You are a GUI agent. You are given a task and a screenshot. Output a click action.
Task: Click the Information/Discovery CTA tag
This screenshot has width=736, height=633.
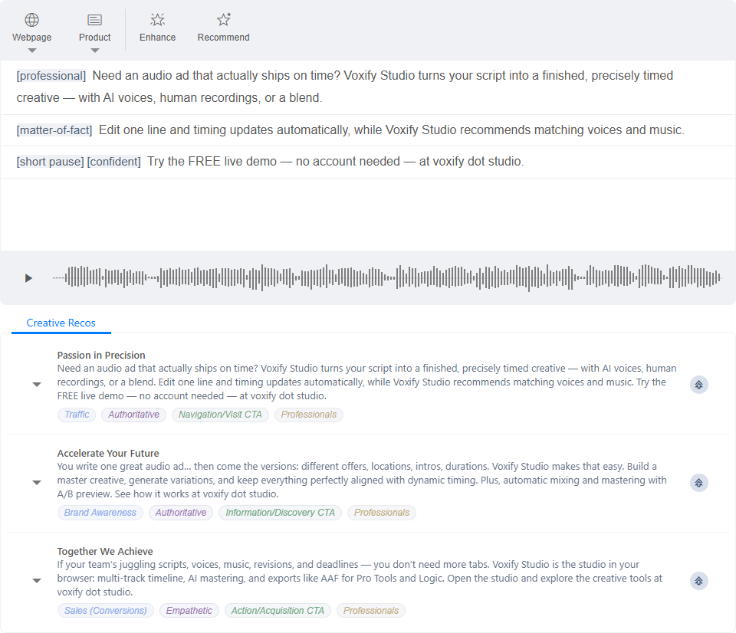tap(281, 513)
